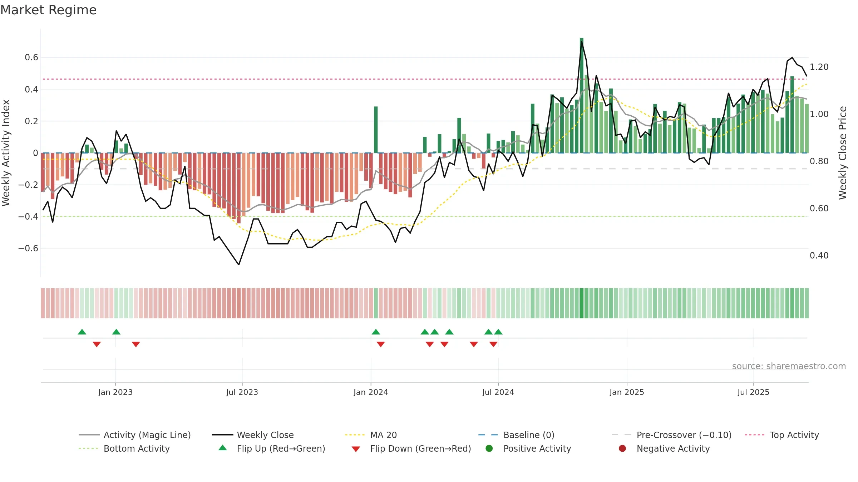Click the −0.4 tick on the left axis
Image resolution: width=858 pixels, height=482 pixels.
28,216
